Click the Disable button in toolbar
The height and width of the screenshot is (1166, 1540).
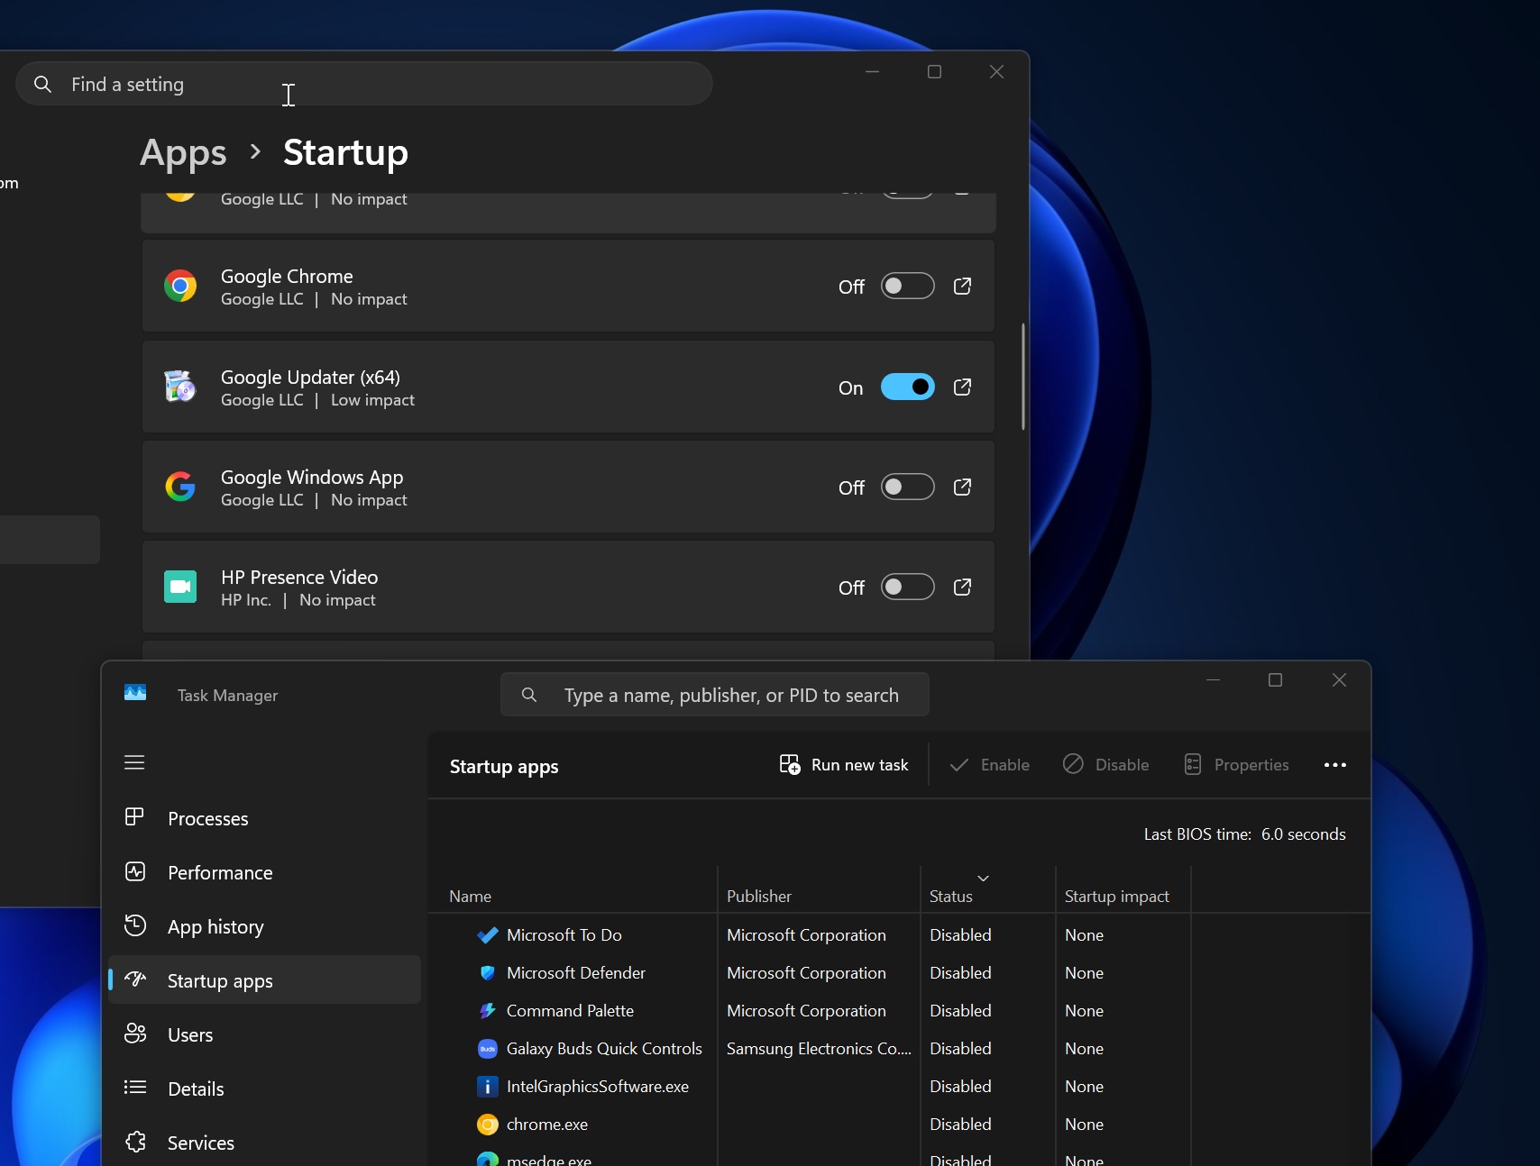[1106, 764]
